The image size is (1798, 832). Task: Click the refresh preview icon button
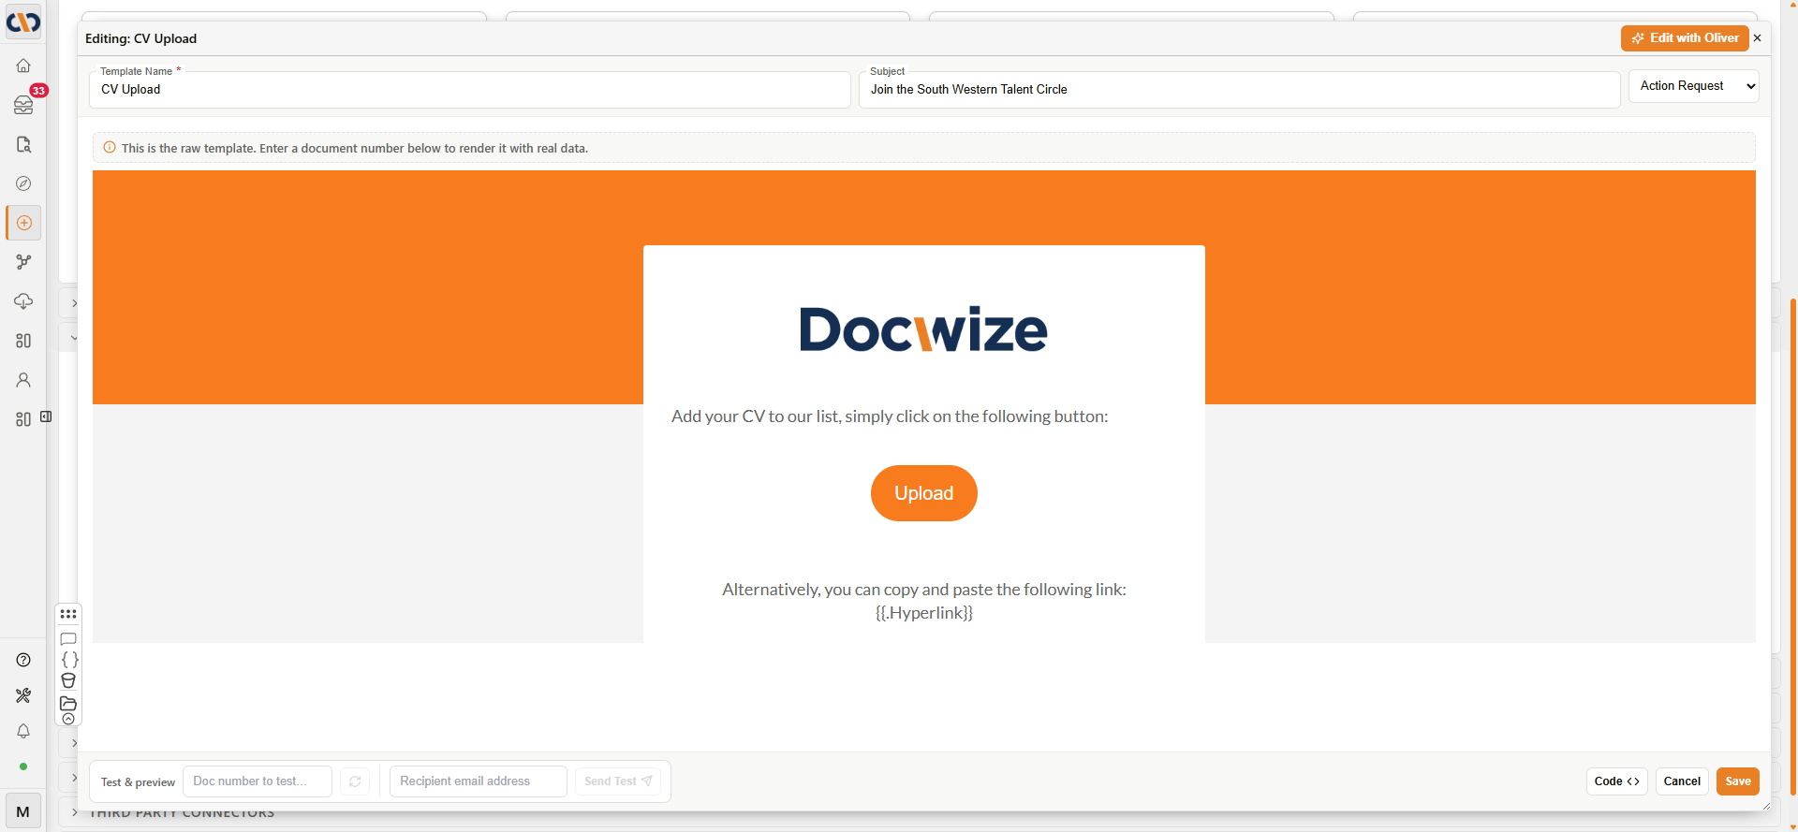tap(355, 781)
